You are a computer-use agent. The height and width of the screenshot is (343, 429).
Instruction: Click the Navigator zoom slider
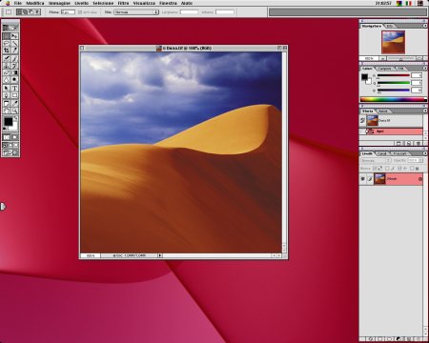coord(401,59)
